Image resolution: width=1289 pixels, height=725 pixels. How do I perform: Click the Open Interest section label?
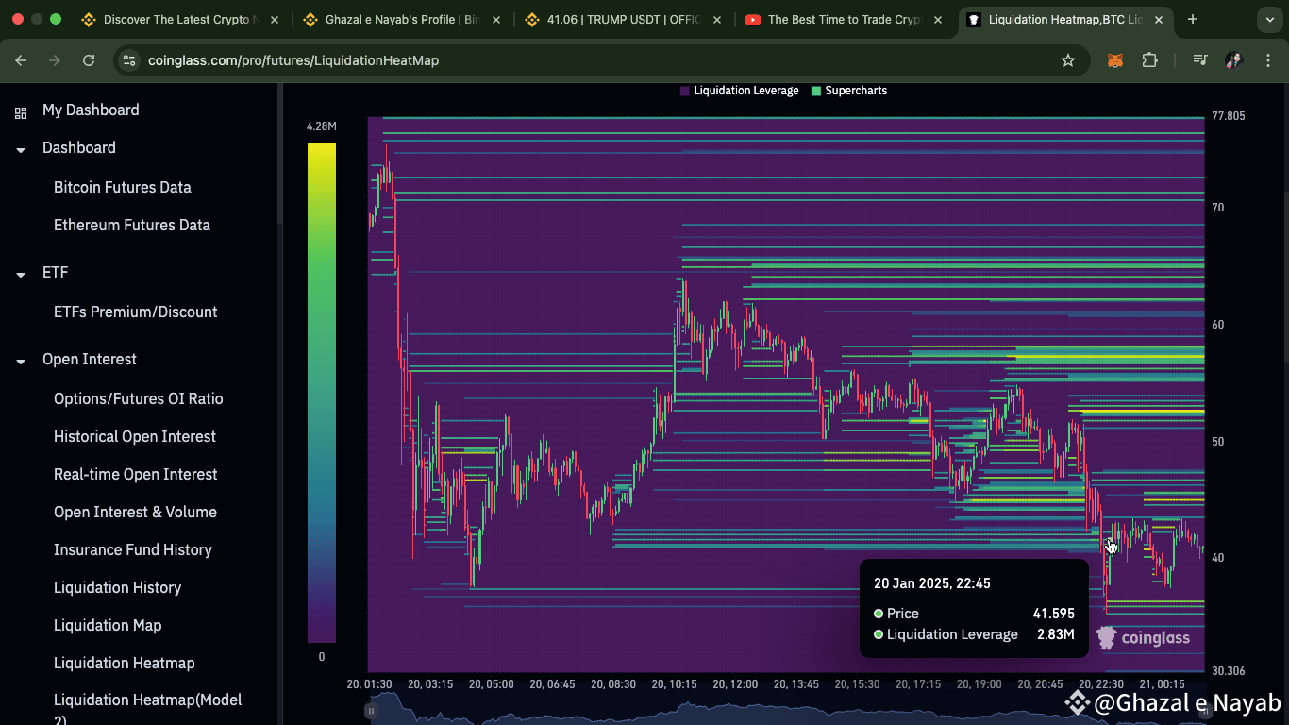click(x=90, y=359)
